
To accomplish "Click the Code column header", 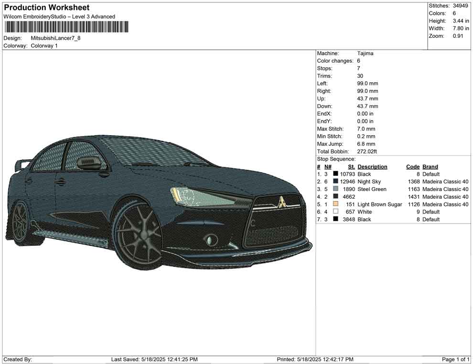I will [413, 167].
